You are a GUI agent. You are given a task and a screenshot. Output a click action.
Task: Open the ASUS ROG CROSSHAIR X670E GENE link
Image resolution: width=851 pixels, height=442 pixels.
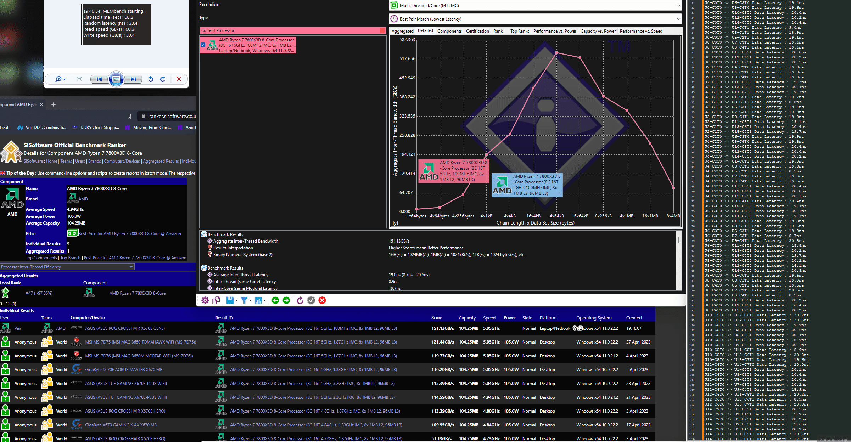[125, 328]
